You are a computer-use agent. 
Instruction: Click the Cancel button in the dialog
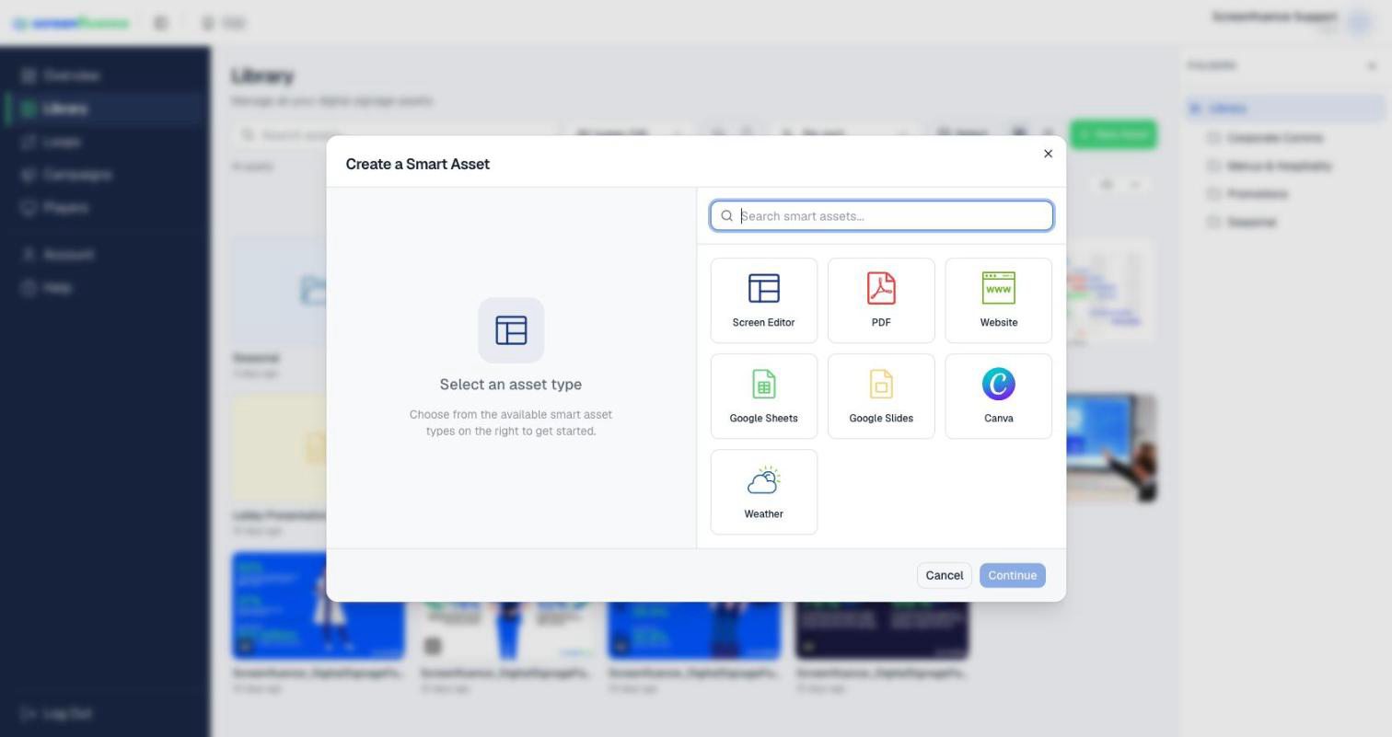(944, 575)
